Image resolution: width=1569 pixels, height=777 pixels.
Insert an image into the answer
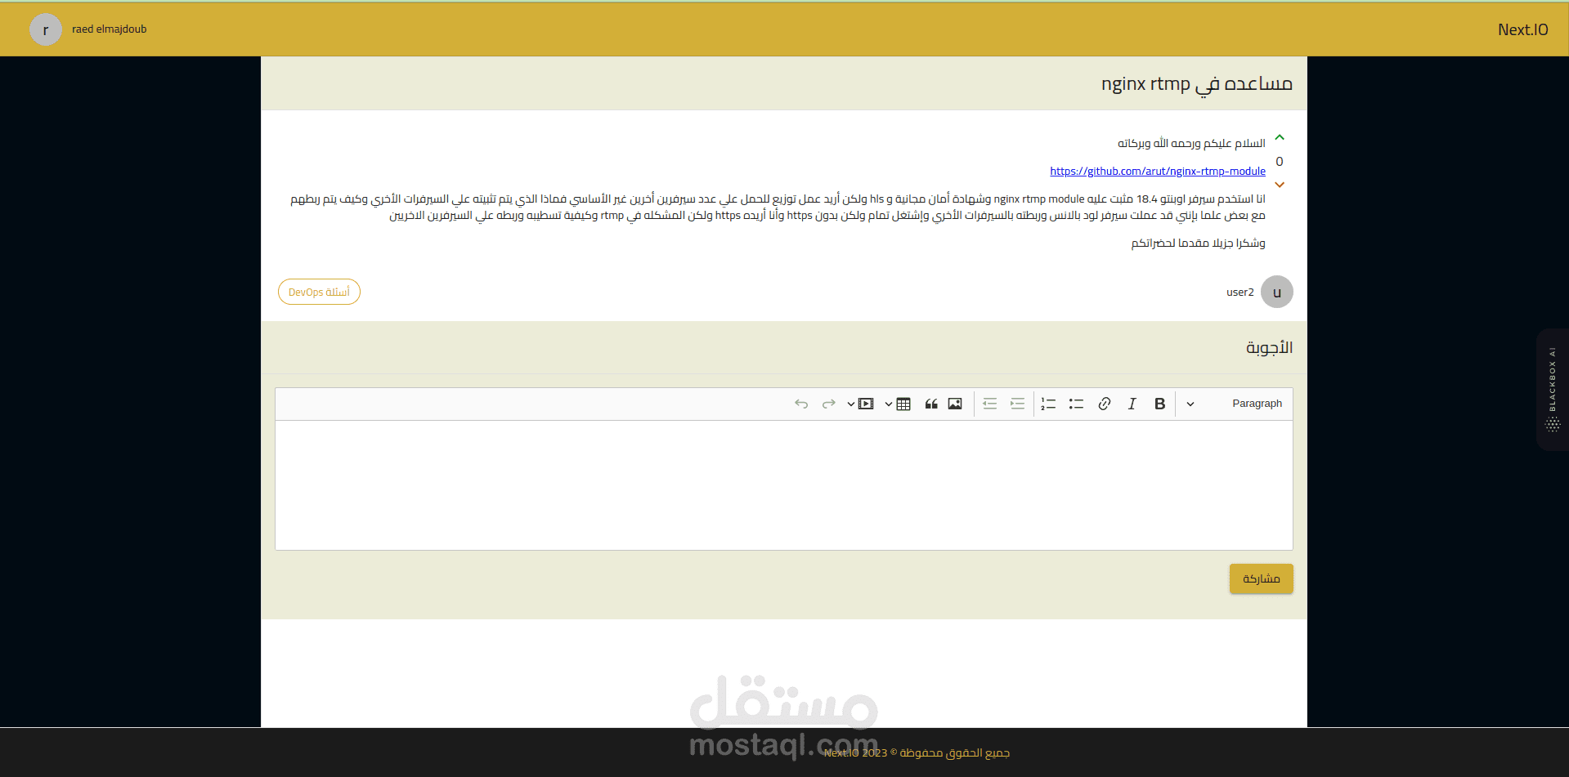(x=955, y=404)
